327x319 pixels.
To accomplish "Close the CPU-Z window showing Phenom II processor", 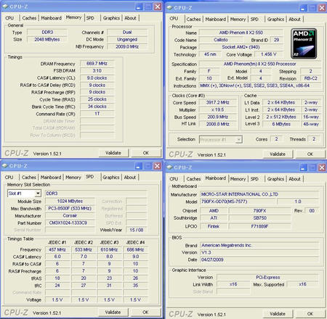I will point(322,8).
